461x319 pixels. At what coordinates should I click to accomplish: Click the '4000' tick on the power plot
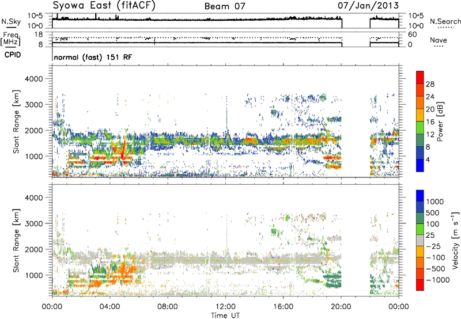point(34,79)
